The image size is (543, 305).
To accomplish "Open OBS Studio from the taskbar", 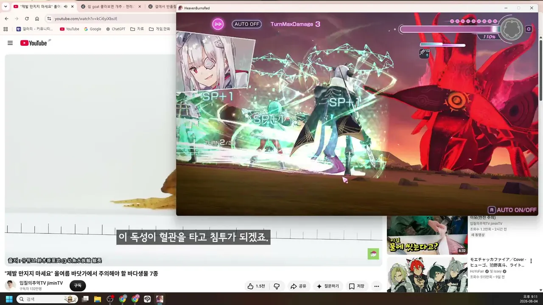I will [x=110, y=299].
